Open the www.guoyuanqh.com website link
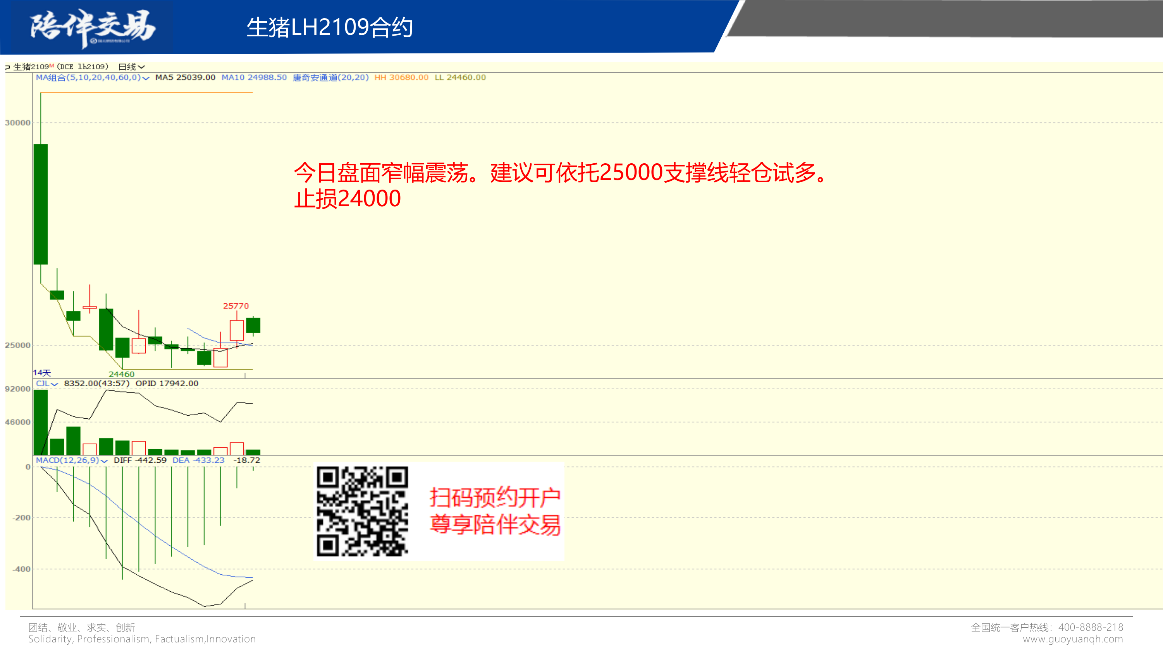The height and width of the screenshot is (654, 1163). pyautogui.click(x=1072, y=639)
